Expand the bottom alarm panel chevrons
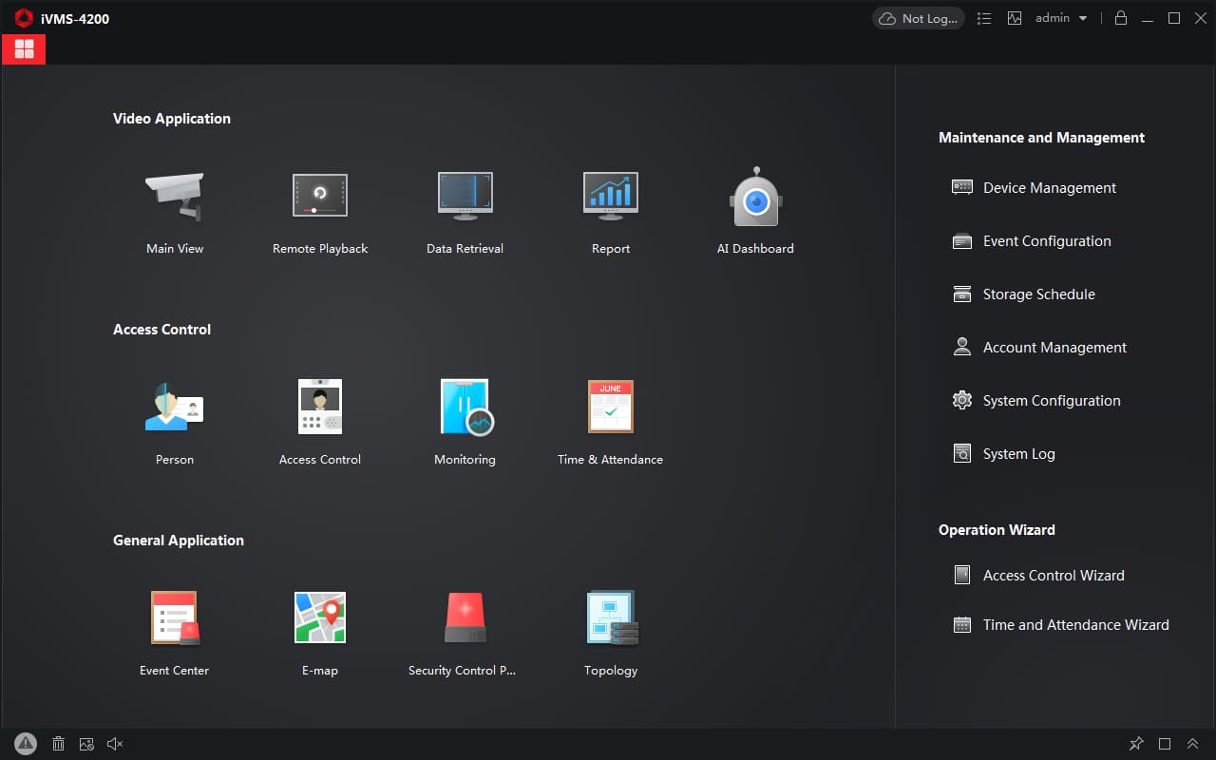 [1193, 744]
